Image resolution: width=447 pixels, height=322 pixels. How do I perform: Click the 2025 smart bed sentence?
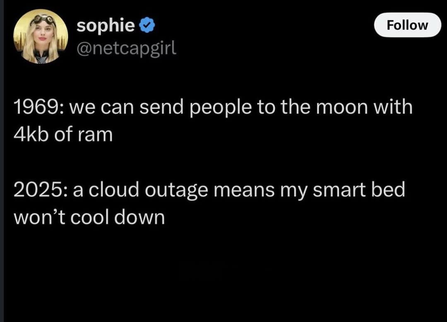pos(210,190)
